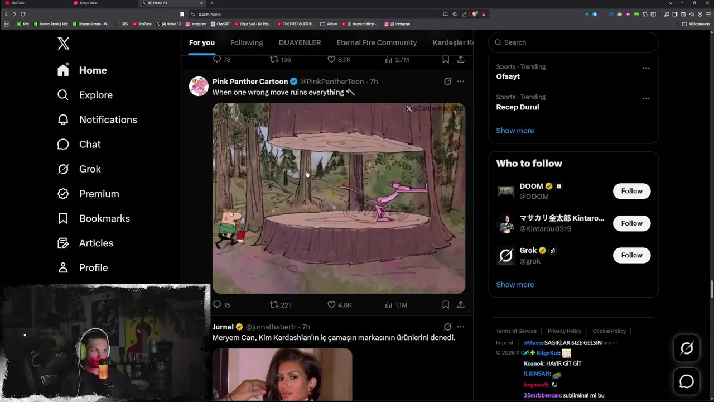Switch to the DUAYENLER tab
This screenshot has height=402, width=714.
[300, 42]
